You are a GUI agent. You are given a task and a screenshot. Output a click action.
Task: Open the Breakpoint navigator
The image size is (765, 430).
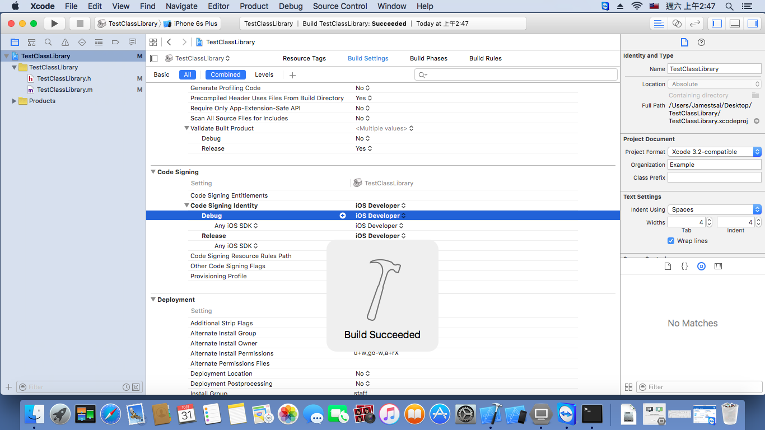[x=115, y=42]
